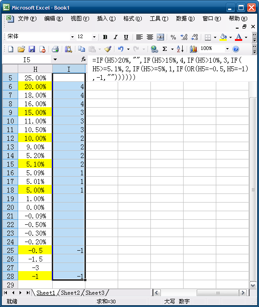This screenshot has height=307, width=259.
Task: Click the Insert Function fx button
Action: tap(84, 59)
